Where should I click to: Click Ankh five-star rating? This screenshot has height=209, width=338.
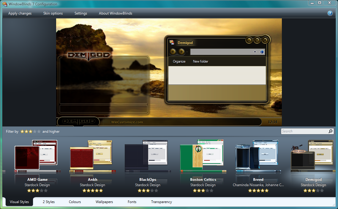coord(93,191)
